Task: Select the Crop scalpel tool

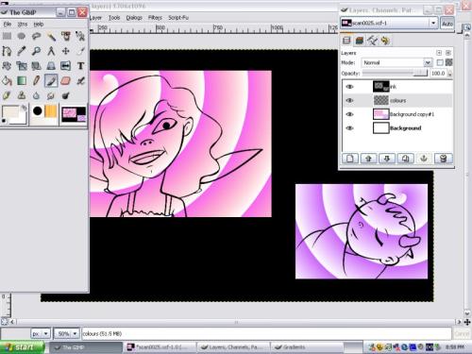Action: pyautogui.click(x=80, y=51)
